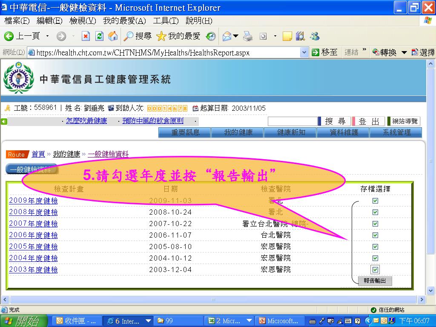Toggle the 2007年度健檢 save checkbox
The height and width of the screenshot is (327, 436).
[x=375, y=224]
